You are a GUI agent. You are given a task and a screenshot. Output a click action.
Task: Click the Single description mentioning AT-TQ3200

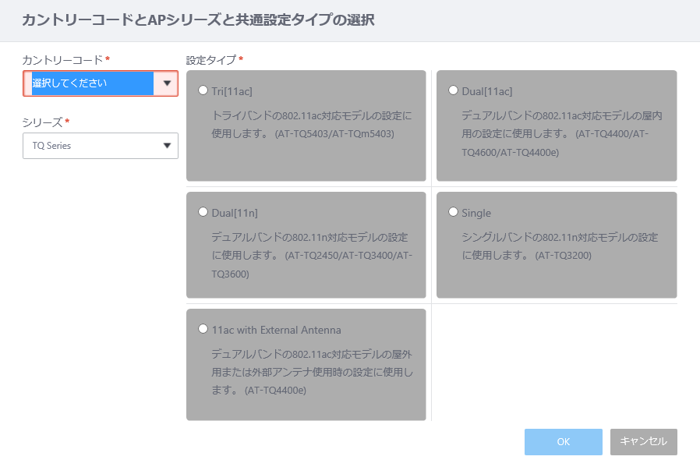tap(560, 246)
